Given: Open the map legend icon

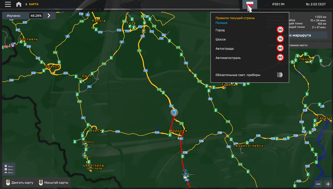Looking at the screenshot, I should tap(9, 169).
